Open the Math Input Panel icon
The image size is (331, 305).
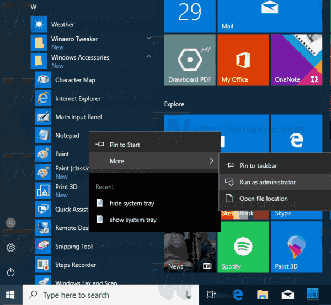[43, 116]
